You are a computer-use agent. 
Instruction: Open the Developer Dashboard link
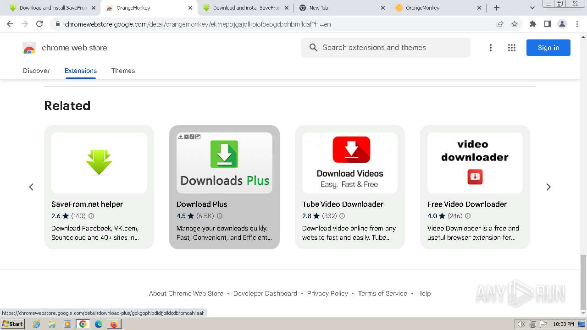(x=265, y=293)
